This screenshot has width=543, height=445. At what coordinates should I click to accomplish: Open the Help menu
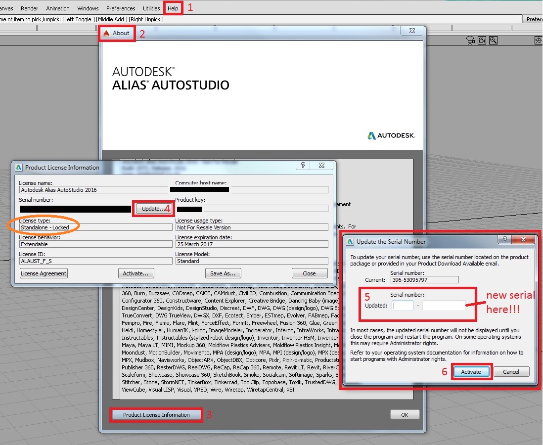pyautogui.click(x=173, y=8)
